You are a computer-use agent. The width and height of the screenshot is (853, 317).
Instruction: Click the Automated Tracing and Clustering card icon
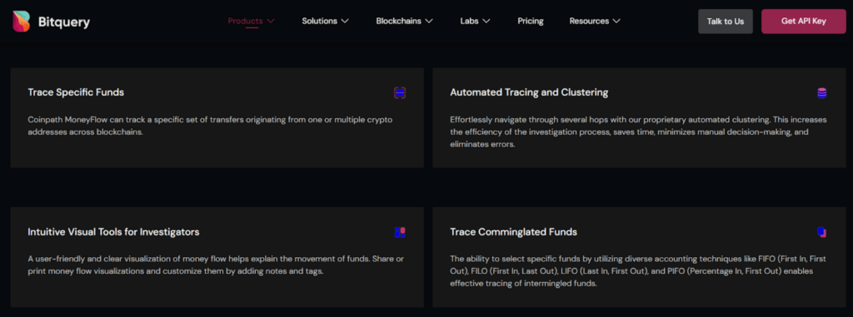click(x=822, y=93)
